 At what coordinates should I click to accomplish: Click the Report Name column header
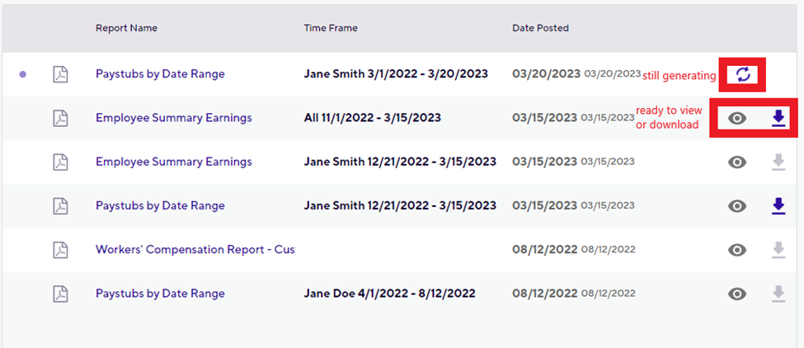tap(127, 28)
